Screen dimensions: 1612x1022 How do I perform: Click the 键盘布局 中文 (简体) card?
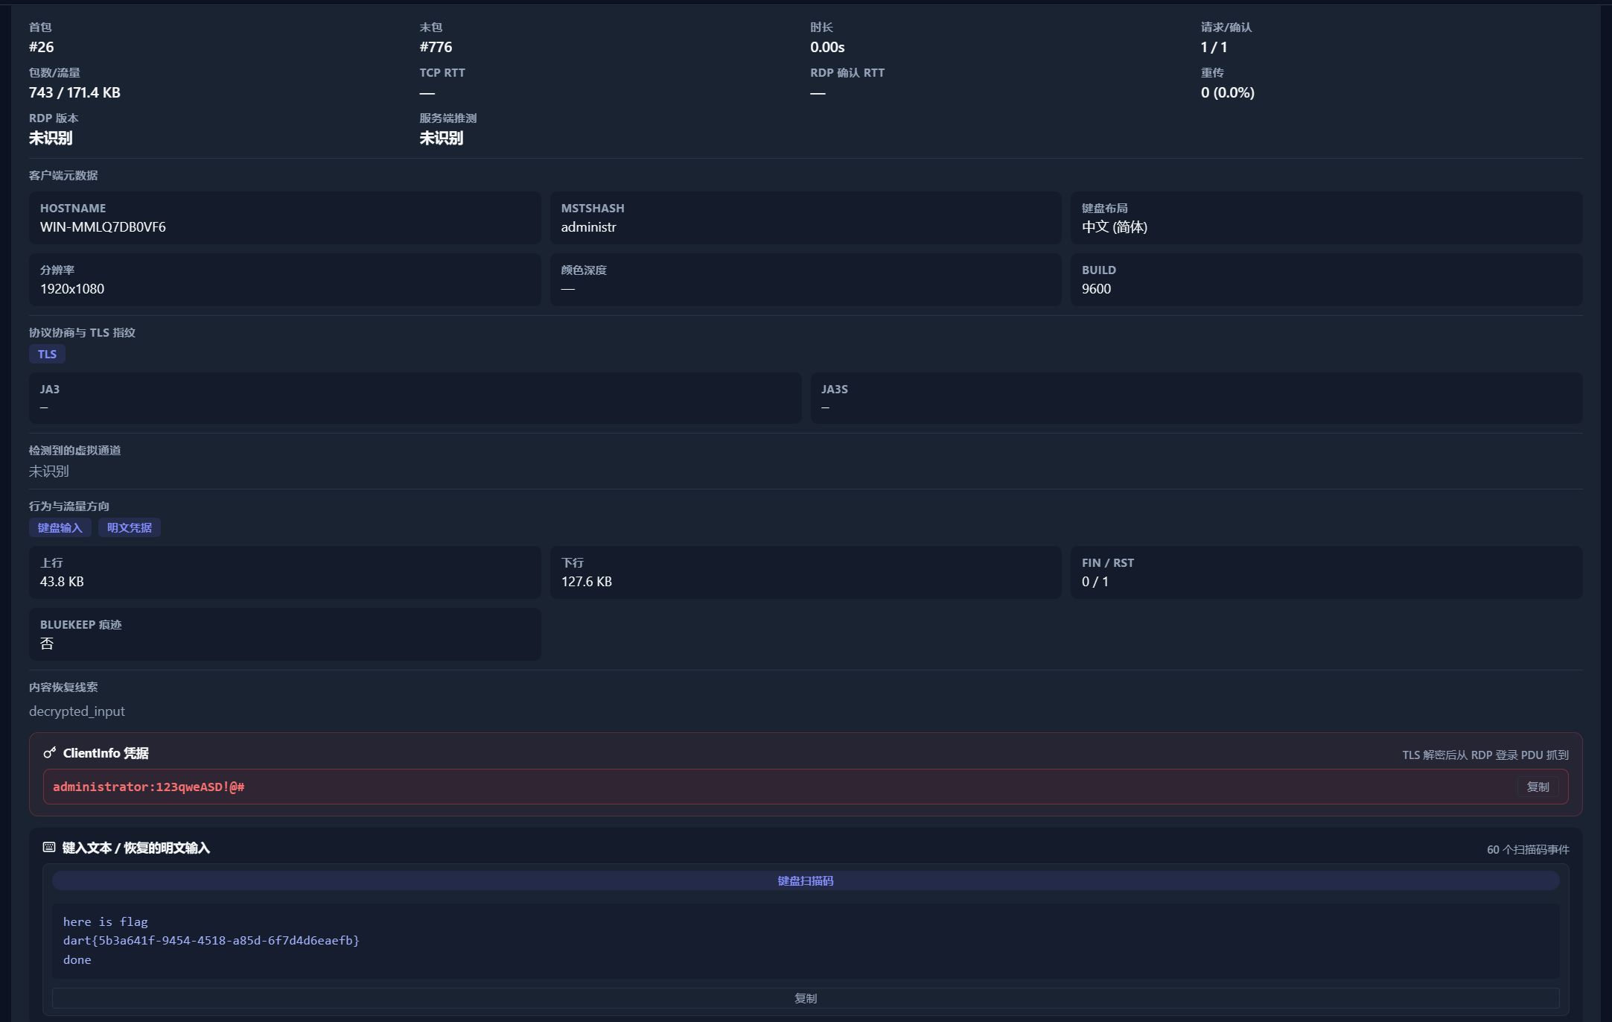[x=1326, y=218]
